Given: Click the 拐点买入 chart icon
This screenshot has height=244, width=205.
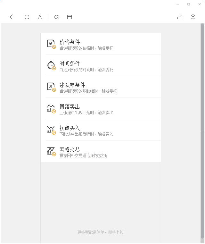Looking at the screenshot, I should click(52, 130).
